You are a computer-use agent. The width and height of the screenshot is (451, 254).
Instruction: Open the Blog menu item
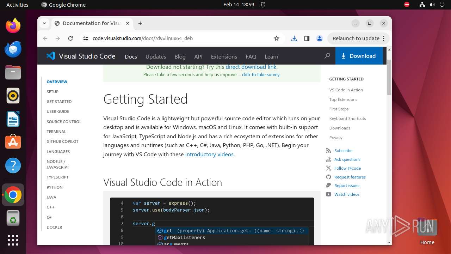pyautogui.click(x=180, y=56)
